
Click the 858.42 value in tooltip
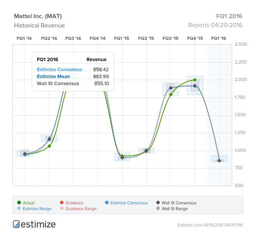click(101, 70)
